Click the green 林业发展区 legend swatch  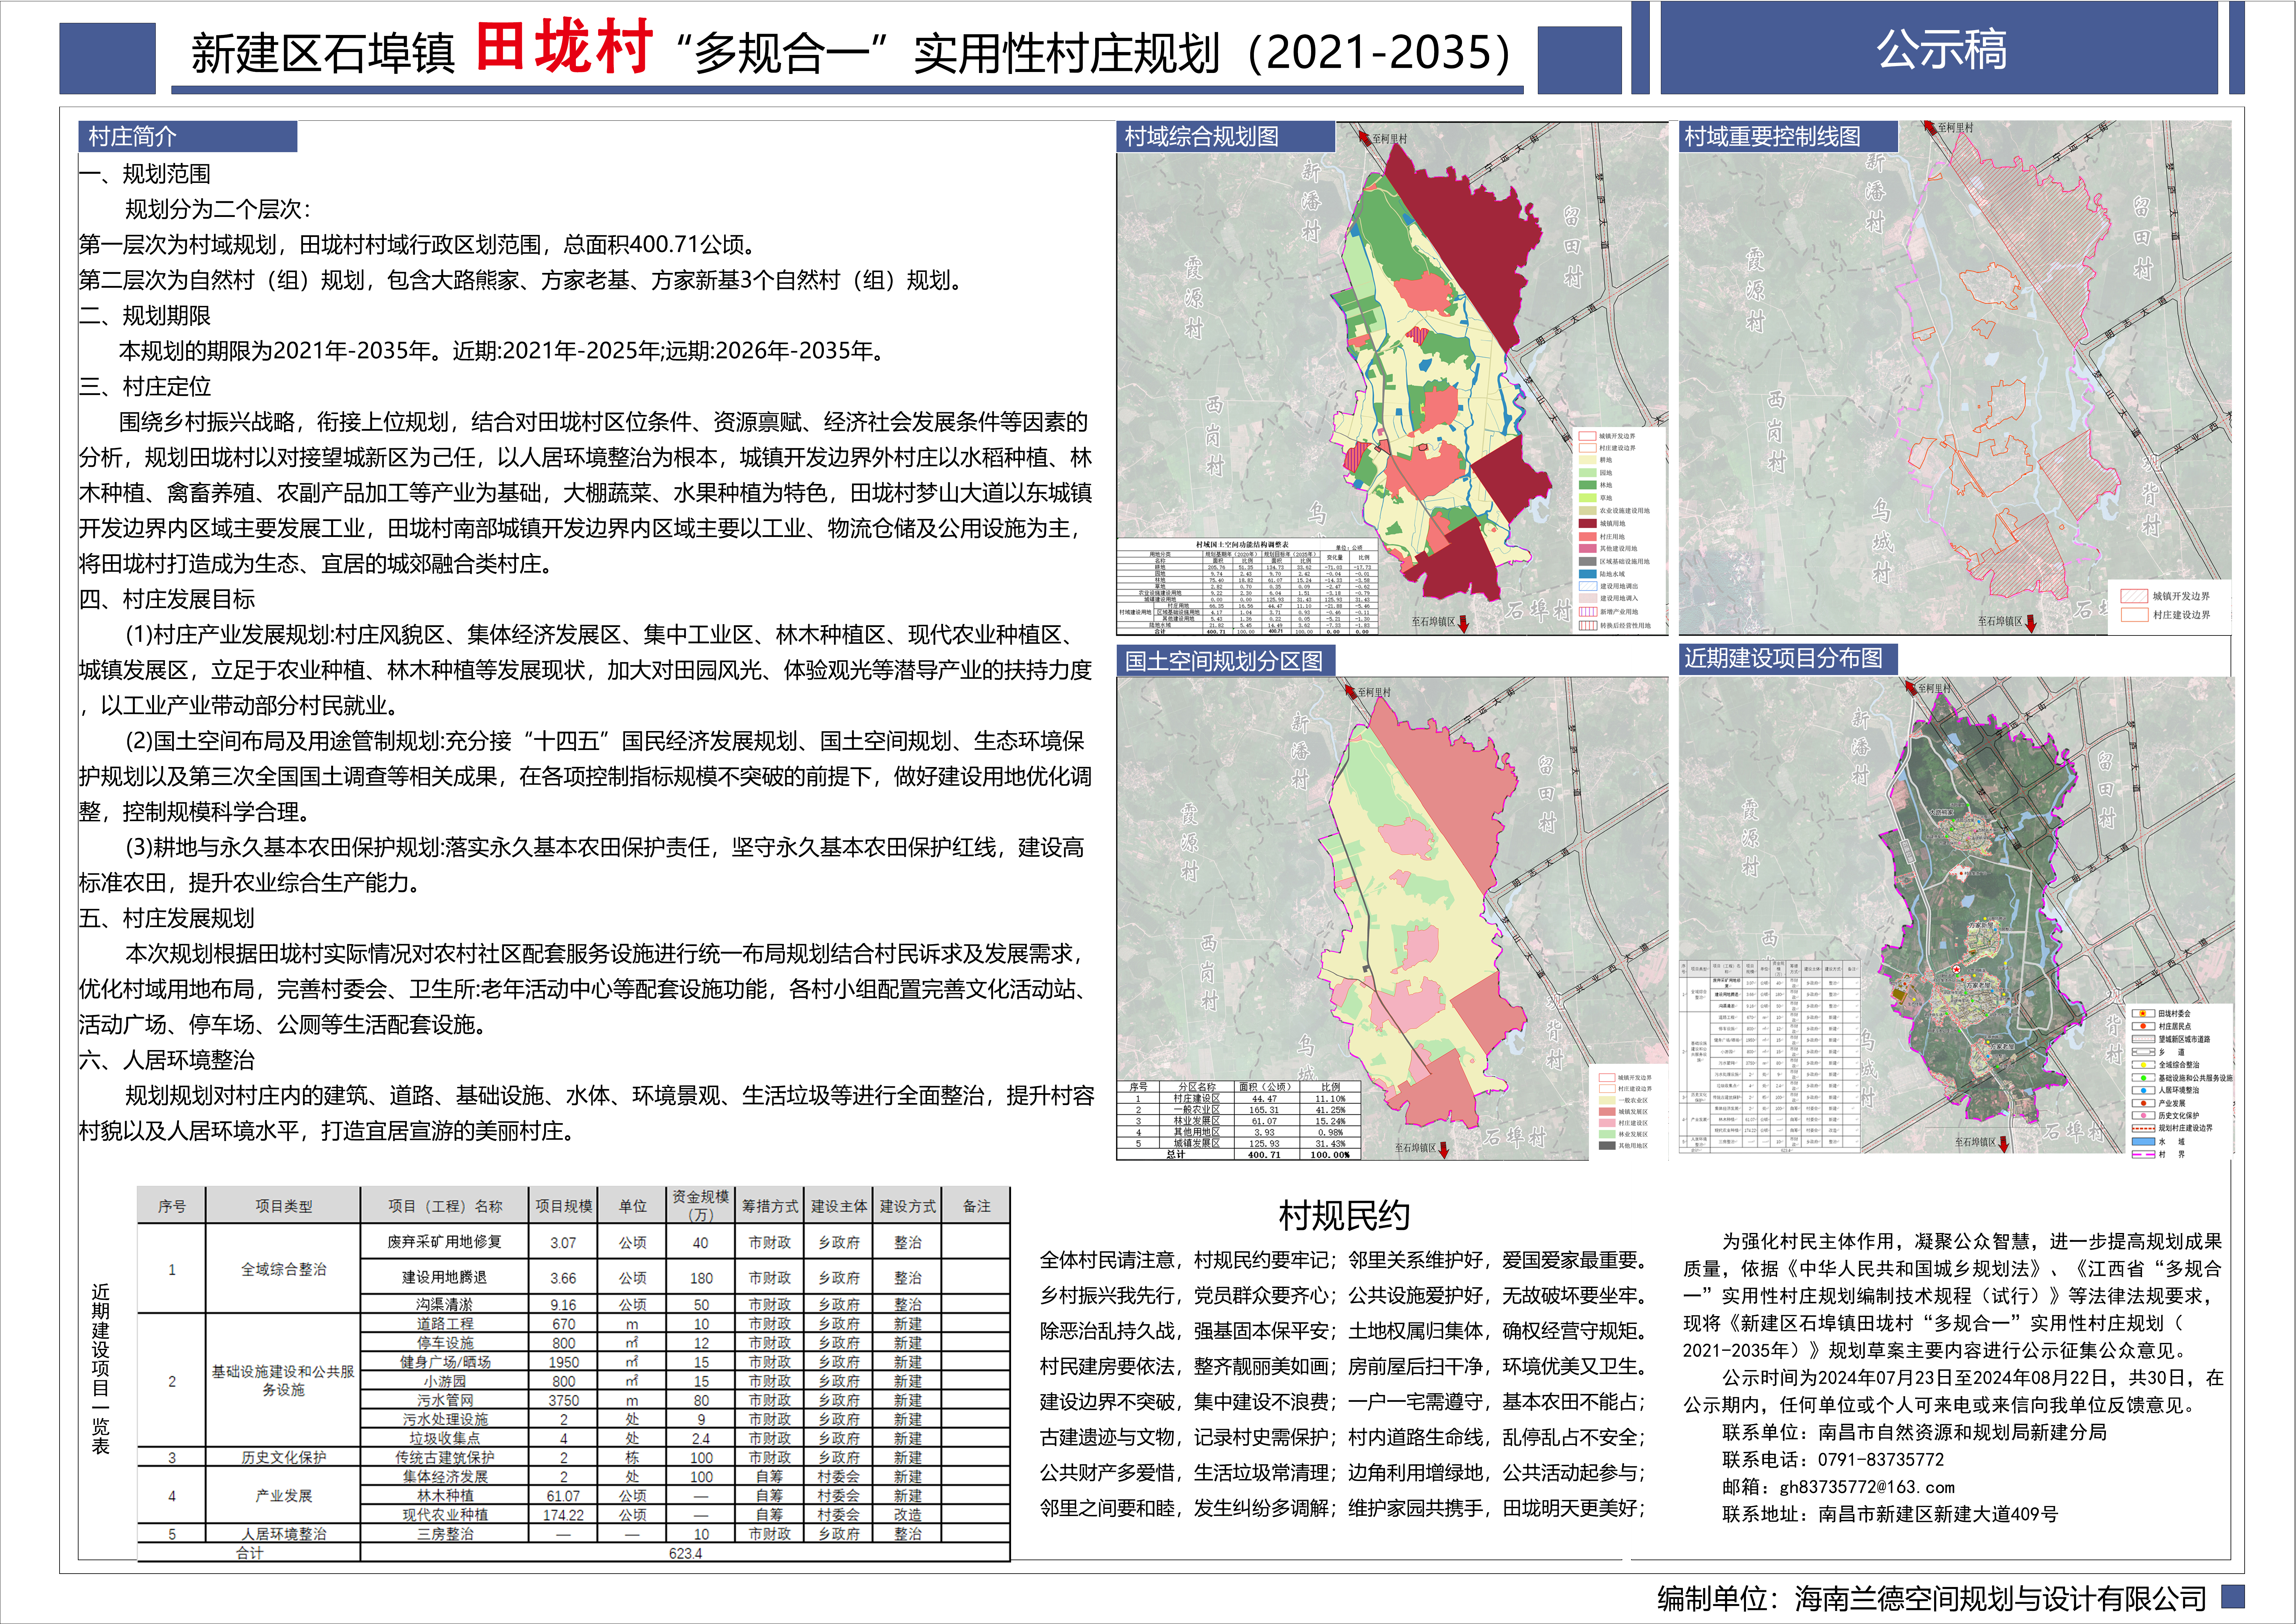1607,1134
